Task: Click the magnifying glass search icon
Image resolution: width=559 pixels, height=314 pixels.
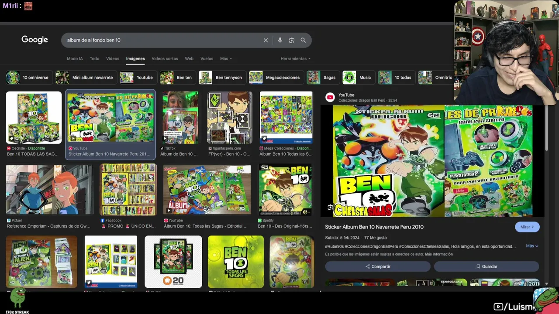Action: tap(303, 40)
